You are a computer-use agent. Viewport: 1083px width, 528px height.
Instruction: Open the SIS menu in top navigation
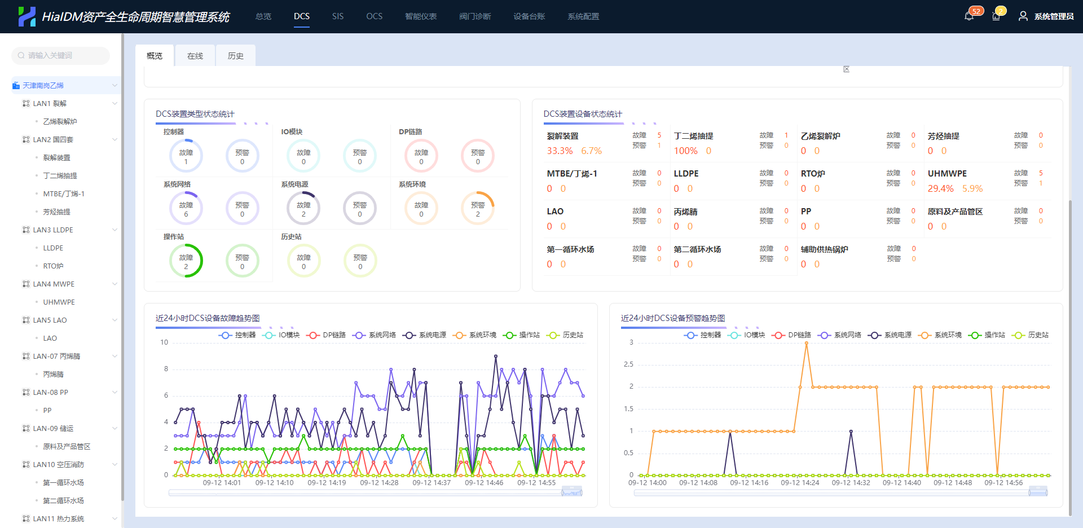click(x=337, y=16)
